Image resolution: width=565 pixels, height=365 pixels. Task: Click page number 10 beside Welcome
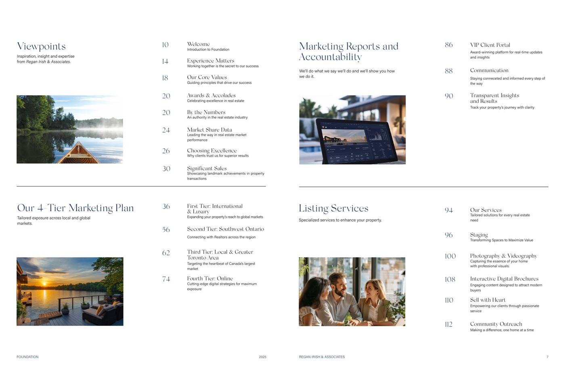point(165,45)
